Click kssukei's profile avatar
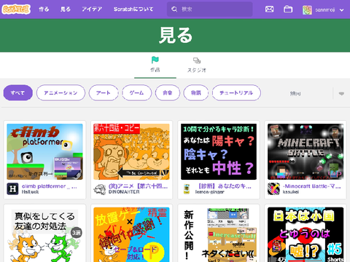Screen dimensions: 350x262 273,189
